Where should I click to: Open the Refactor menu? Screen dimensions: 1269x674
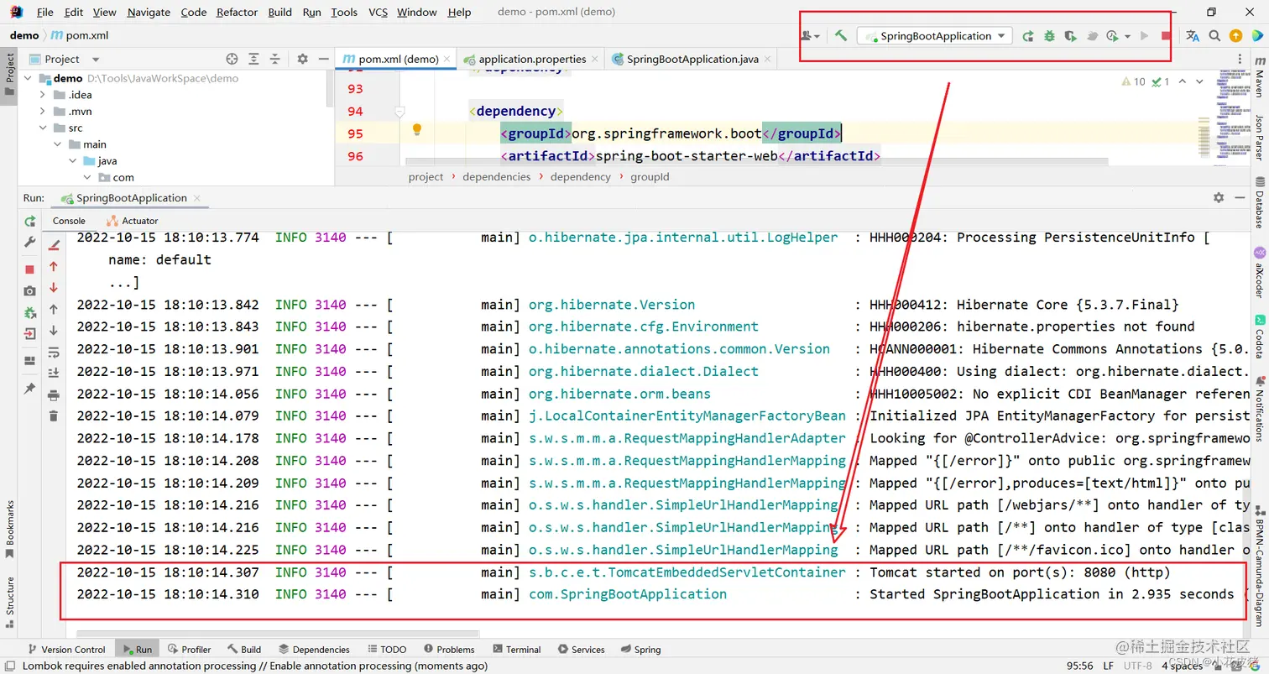[237, 12]
